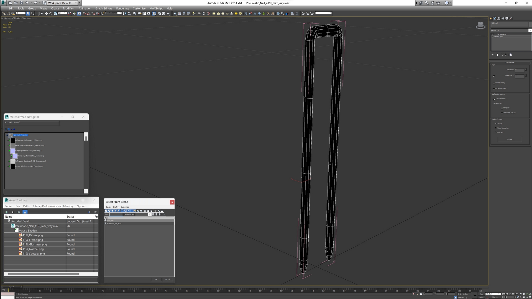This screenshot has width=532, height=299.
Task: Select the When Rendering radio button
Action: pos(496,128)
